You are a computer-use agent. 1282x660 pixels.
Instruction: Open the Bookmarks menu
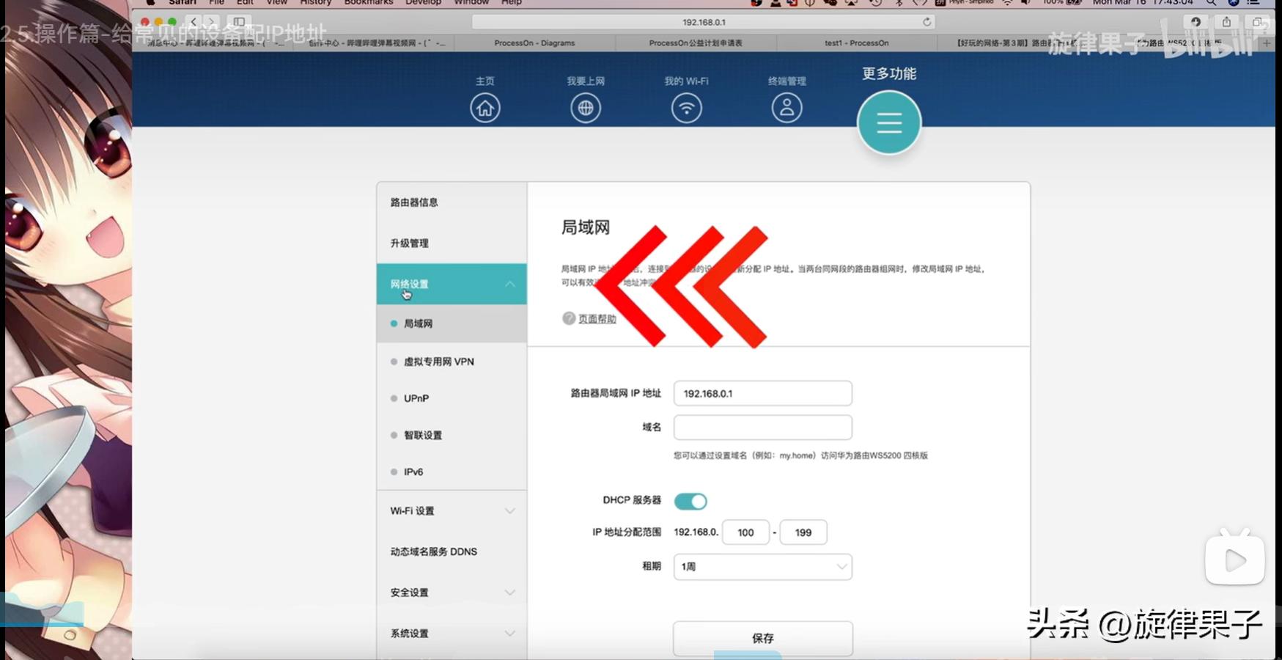369,2
